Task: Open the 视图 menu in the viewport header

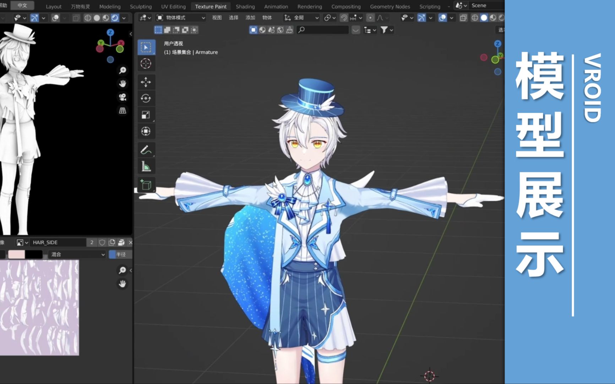Action: [x=217, y=18]
